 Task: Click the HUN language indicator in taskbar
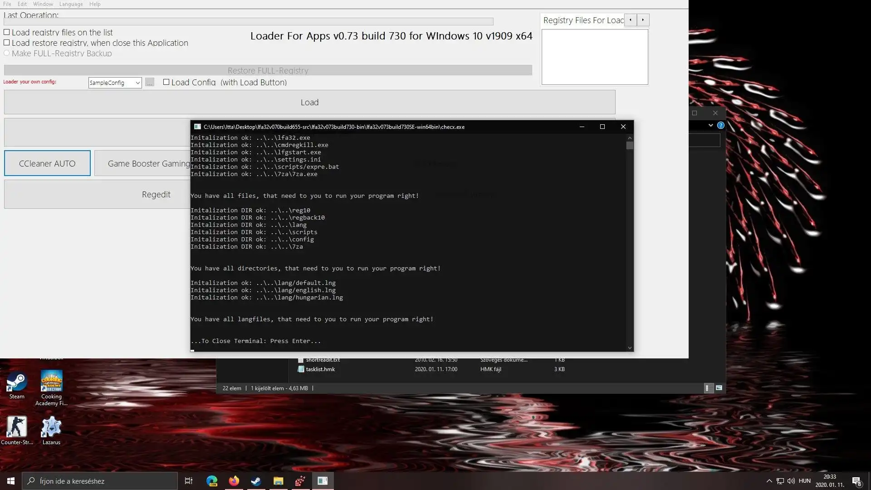tap(805, 480)
